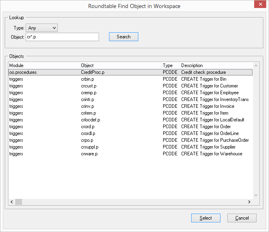Click 'CREATE Trigger for Customer' description
269x232 pixels.
point(210,86)
